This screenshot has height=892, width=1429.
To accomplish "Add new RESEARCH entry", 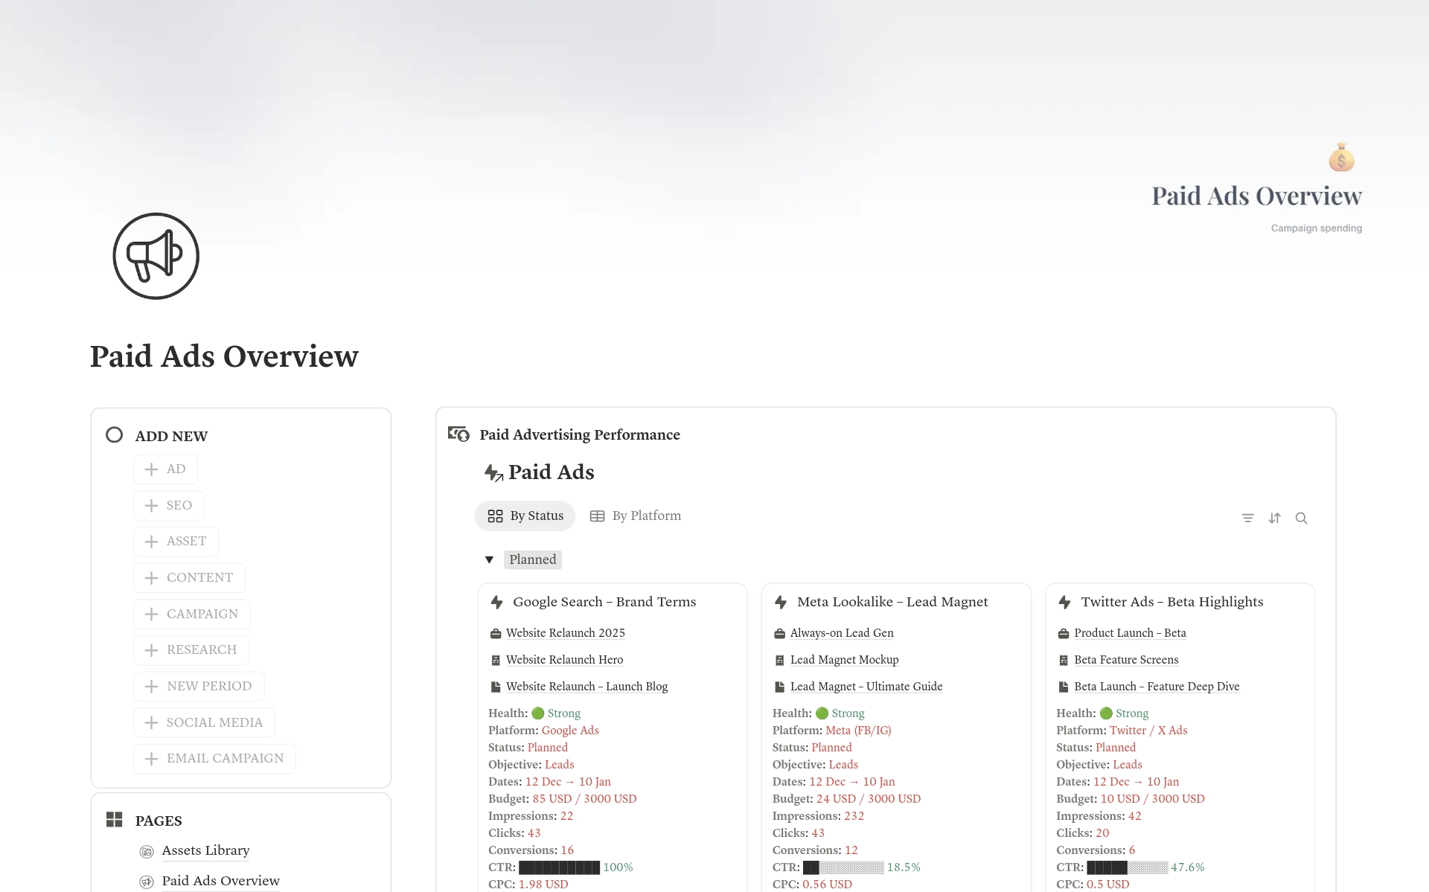I will (x=191, y=649).
